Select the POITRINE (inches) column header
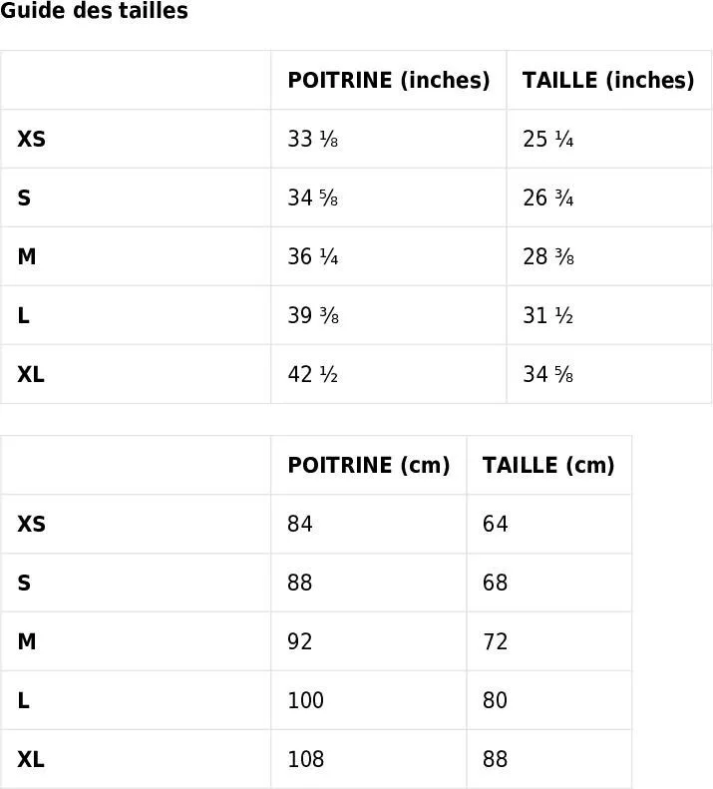This screenshot has width=713, height=789. (389, 81)
